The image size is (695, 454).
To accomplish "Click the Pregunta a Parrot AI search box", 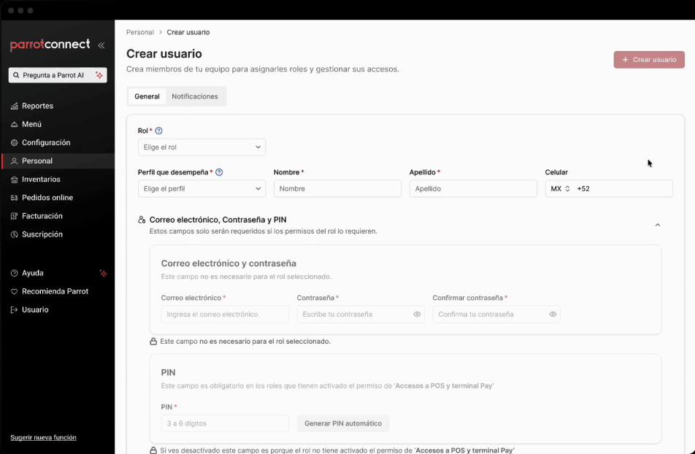I will coord(57,74).
